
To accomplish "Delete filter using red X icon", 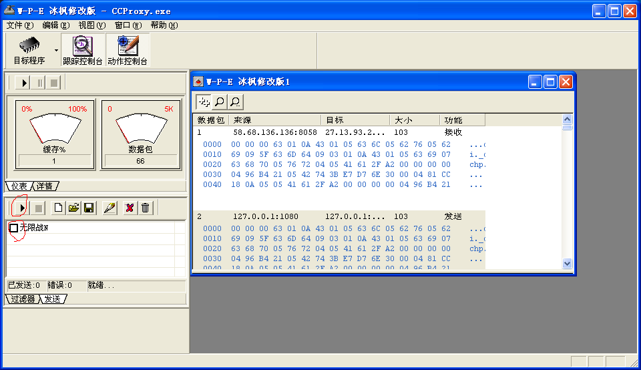I will (130, 208).
